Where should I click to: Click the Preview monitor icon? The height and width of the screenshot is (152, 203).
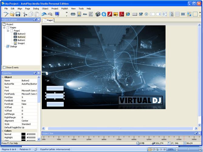coord(57,14)
